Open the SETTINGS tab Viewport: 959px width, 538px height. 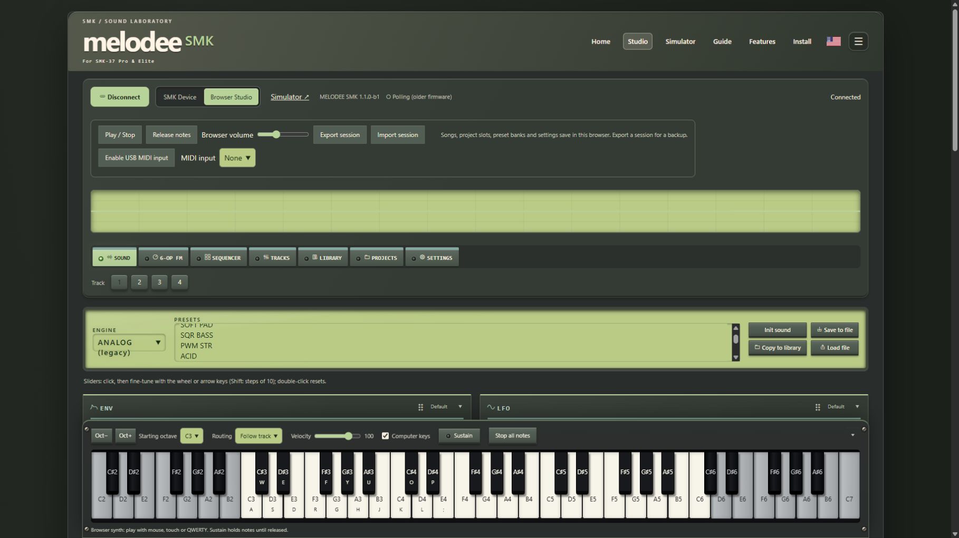(432, 258)
